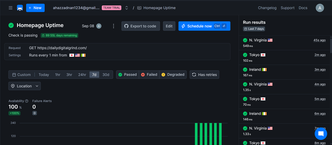The width and height of the screenshot is (332, 145).
Task: Click the US flag in Settings row
Action: [77, 55]
